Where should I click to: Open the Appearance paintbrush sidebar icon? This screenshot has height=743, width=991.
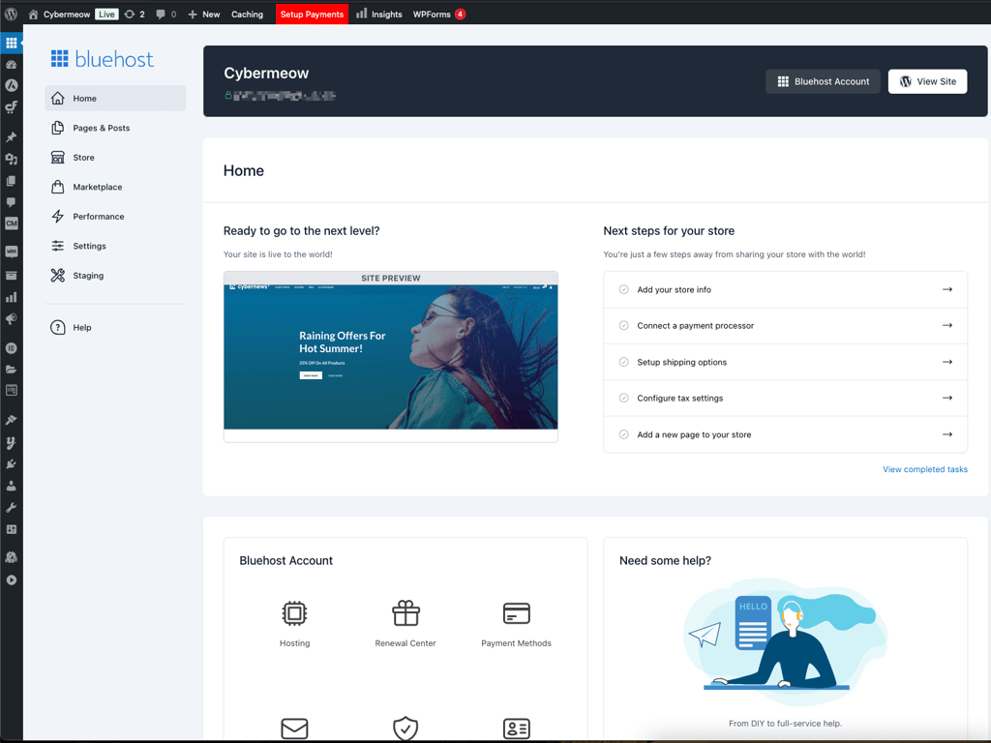tap(12, 420)
